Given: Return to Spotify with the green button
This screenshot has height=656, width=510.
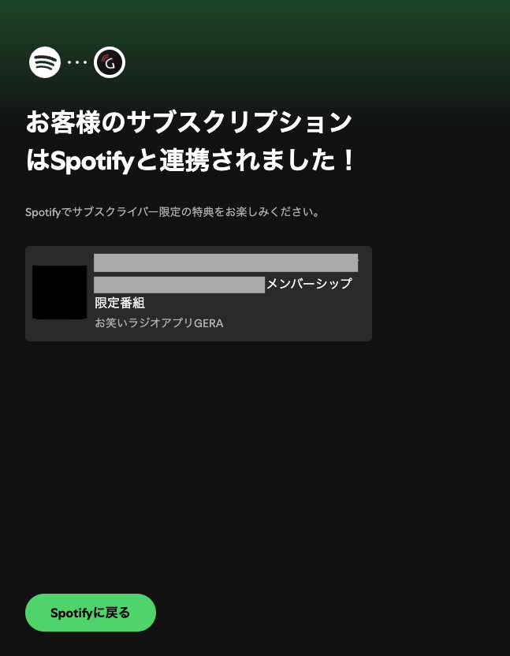Looking at the screenshot, I should pyautogui.click(x=91, y=613).
